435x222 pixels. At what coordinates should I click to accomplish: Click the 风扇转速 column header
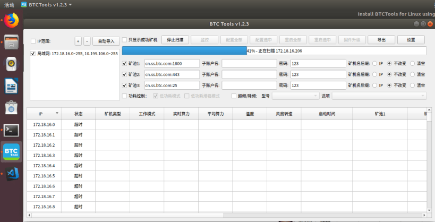pyautogui.click(x=284, y=114)
